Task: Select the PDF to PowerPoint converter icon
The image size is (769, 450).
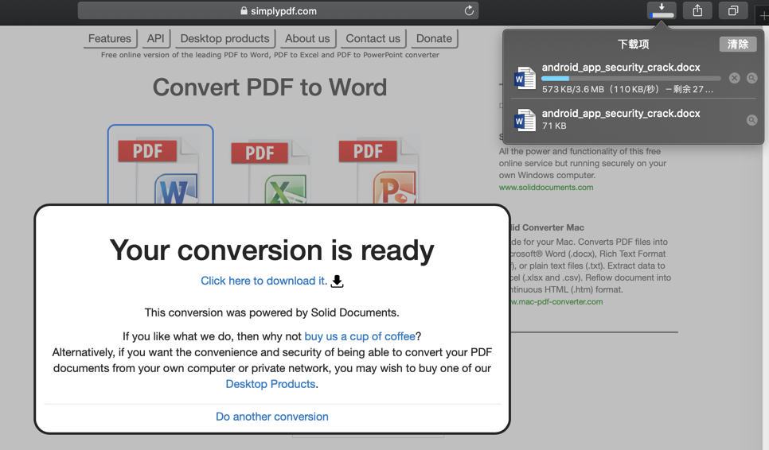Action: coord(378,170)
